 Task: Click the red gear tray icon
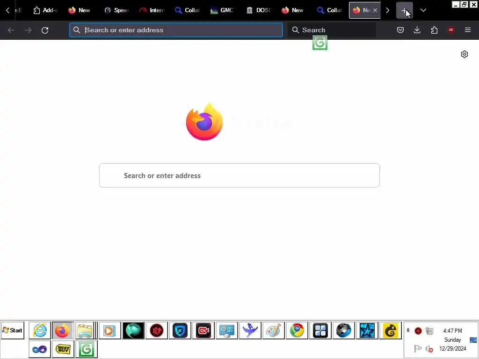point(418,330)
